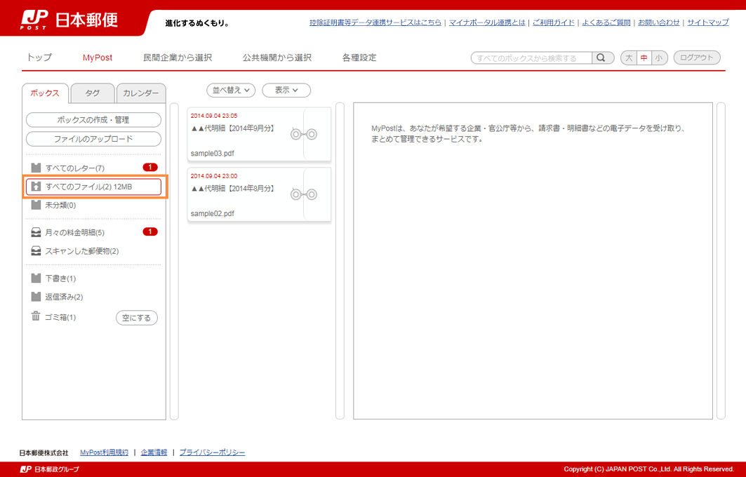Click folder icon beside 未分類(0)
The image size is (746, 477).
click(36, 205)
